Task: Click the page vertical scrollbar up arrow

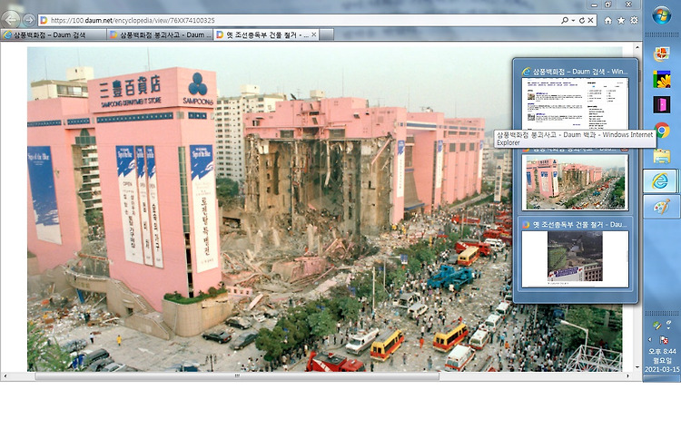Action: click(637, 45)
